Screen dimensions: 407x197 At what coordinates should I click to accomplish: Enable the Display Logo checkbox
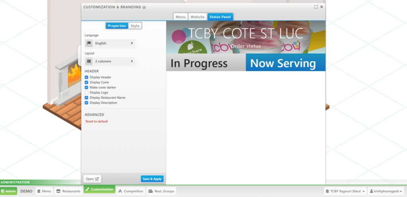click(87, 93)
